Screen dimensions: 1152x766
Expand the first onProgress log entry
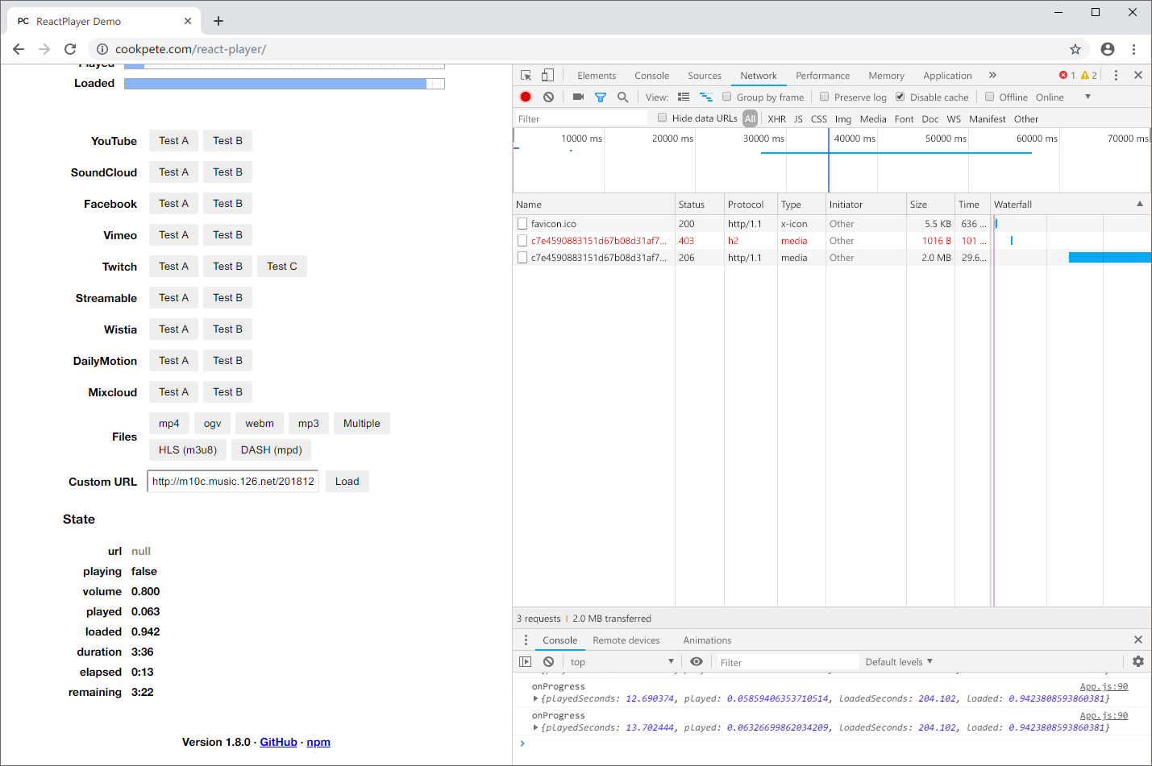(x=535, y=698)
